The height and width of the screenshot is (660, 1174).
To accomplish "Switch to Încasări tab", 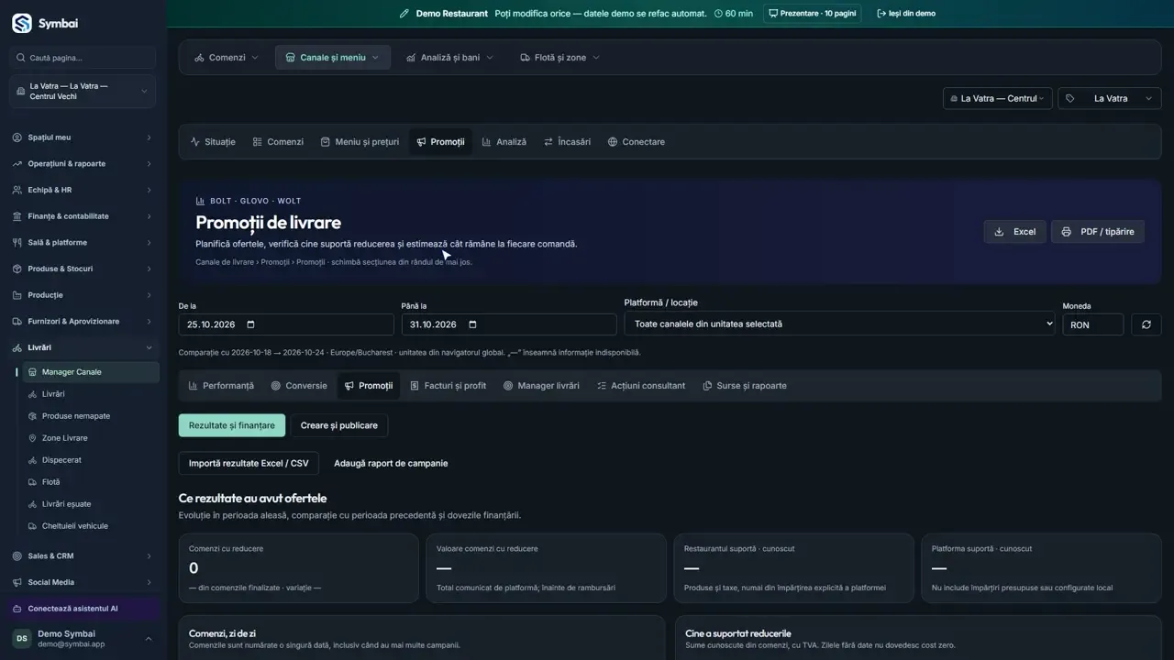I will (567, 142).
